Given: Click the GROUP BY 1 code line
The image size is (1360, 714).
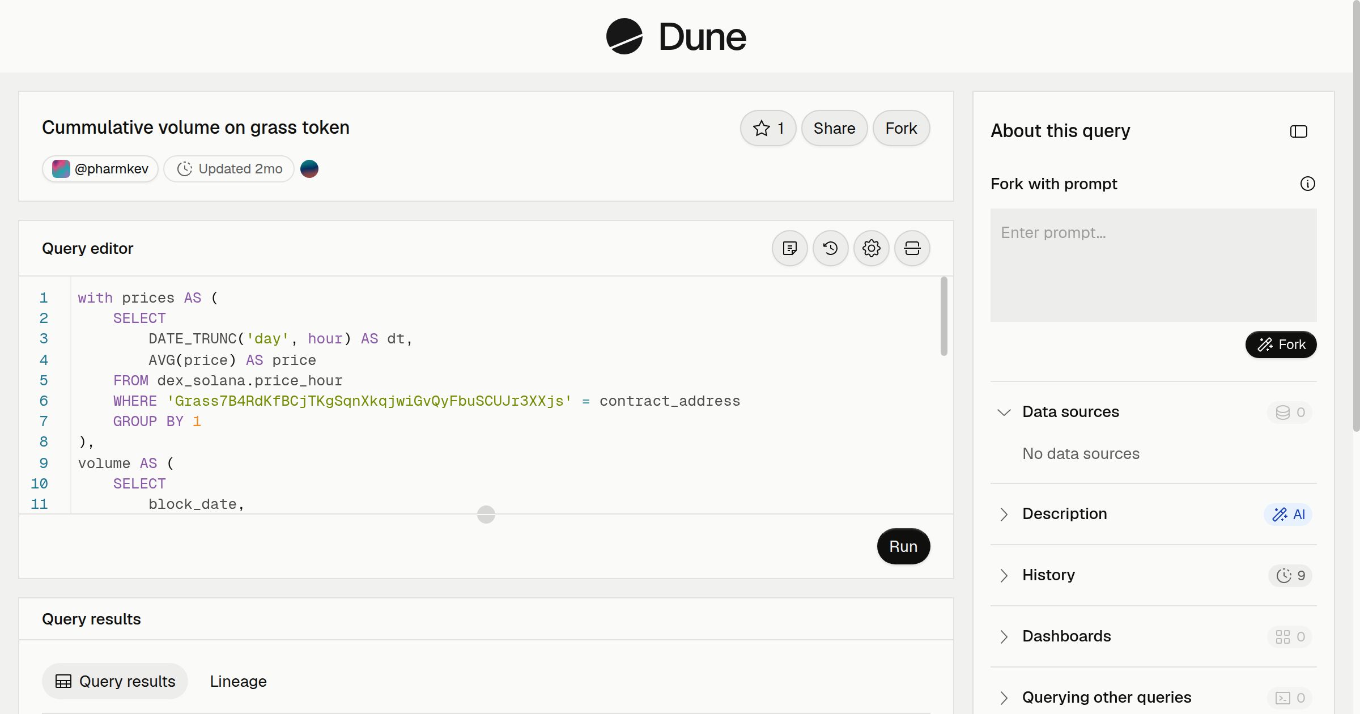Looking at the screenshot, I should (157, 422).
